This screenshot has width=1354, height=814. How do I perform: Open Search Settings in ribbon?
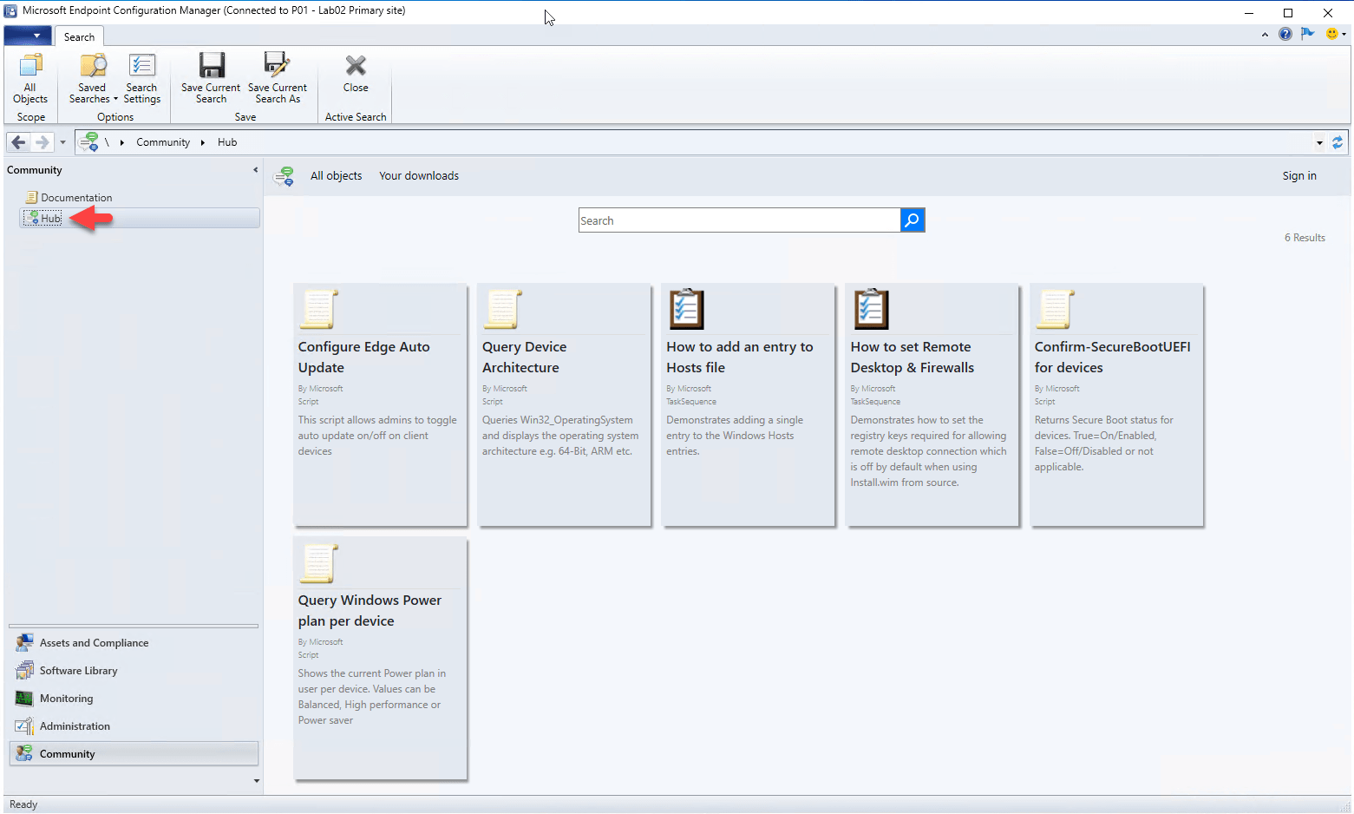142,78
